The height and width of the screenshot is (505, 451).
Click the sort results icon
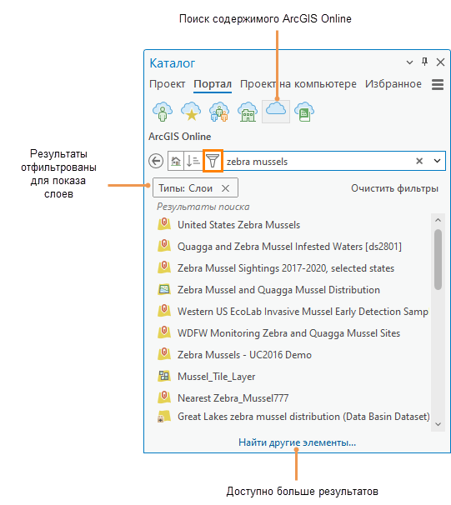pyautogui.click(x=193, y=161)
